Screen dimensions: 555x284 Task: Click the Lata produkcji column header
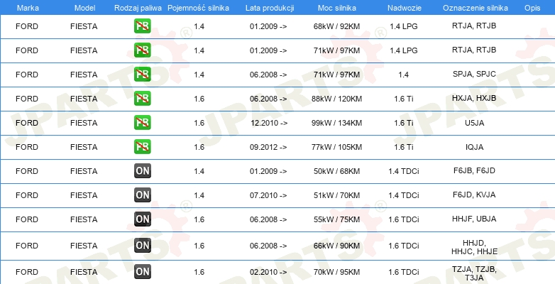tap(270, 8)
